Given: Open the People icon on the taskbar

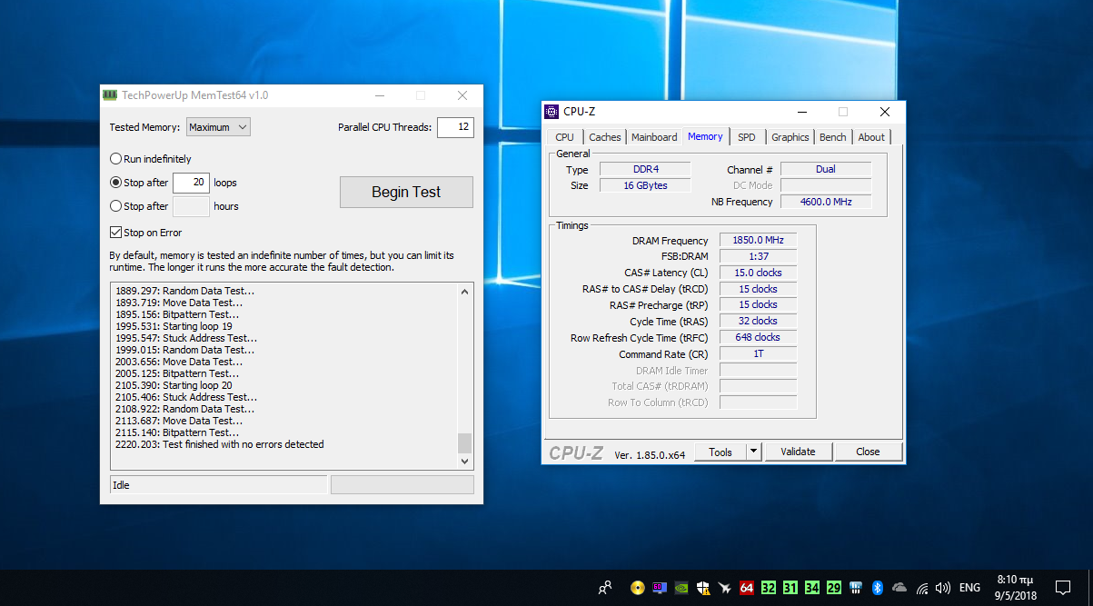Looking at the screenshot, I should coord(605,587).
